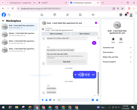Click the back arrow beside Marketplace

[x=3, y=21]
